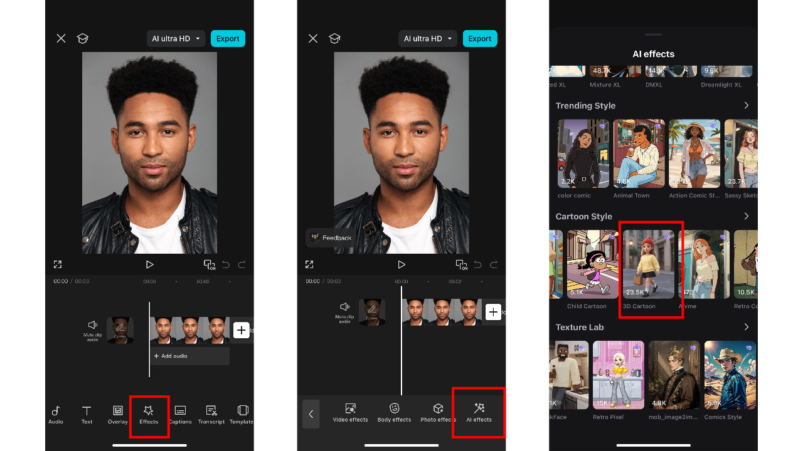Viewport: 803px width, 451px height.
Task: Enter fullscreen preview on the middle screen
Action: pos(309,264)
